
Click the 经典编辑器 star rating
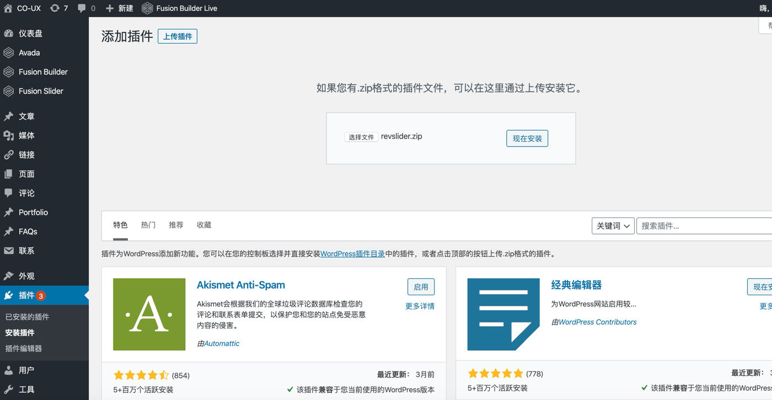(x=495, y=374)
